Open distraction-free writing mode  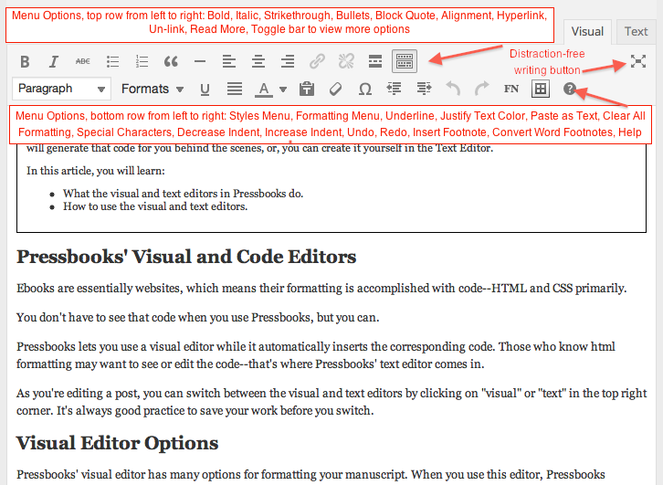638,62
